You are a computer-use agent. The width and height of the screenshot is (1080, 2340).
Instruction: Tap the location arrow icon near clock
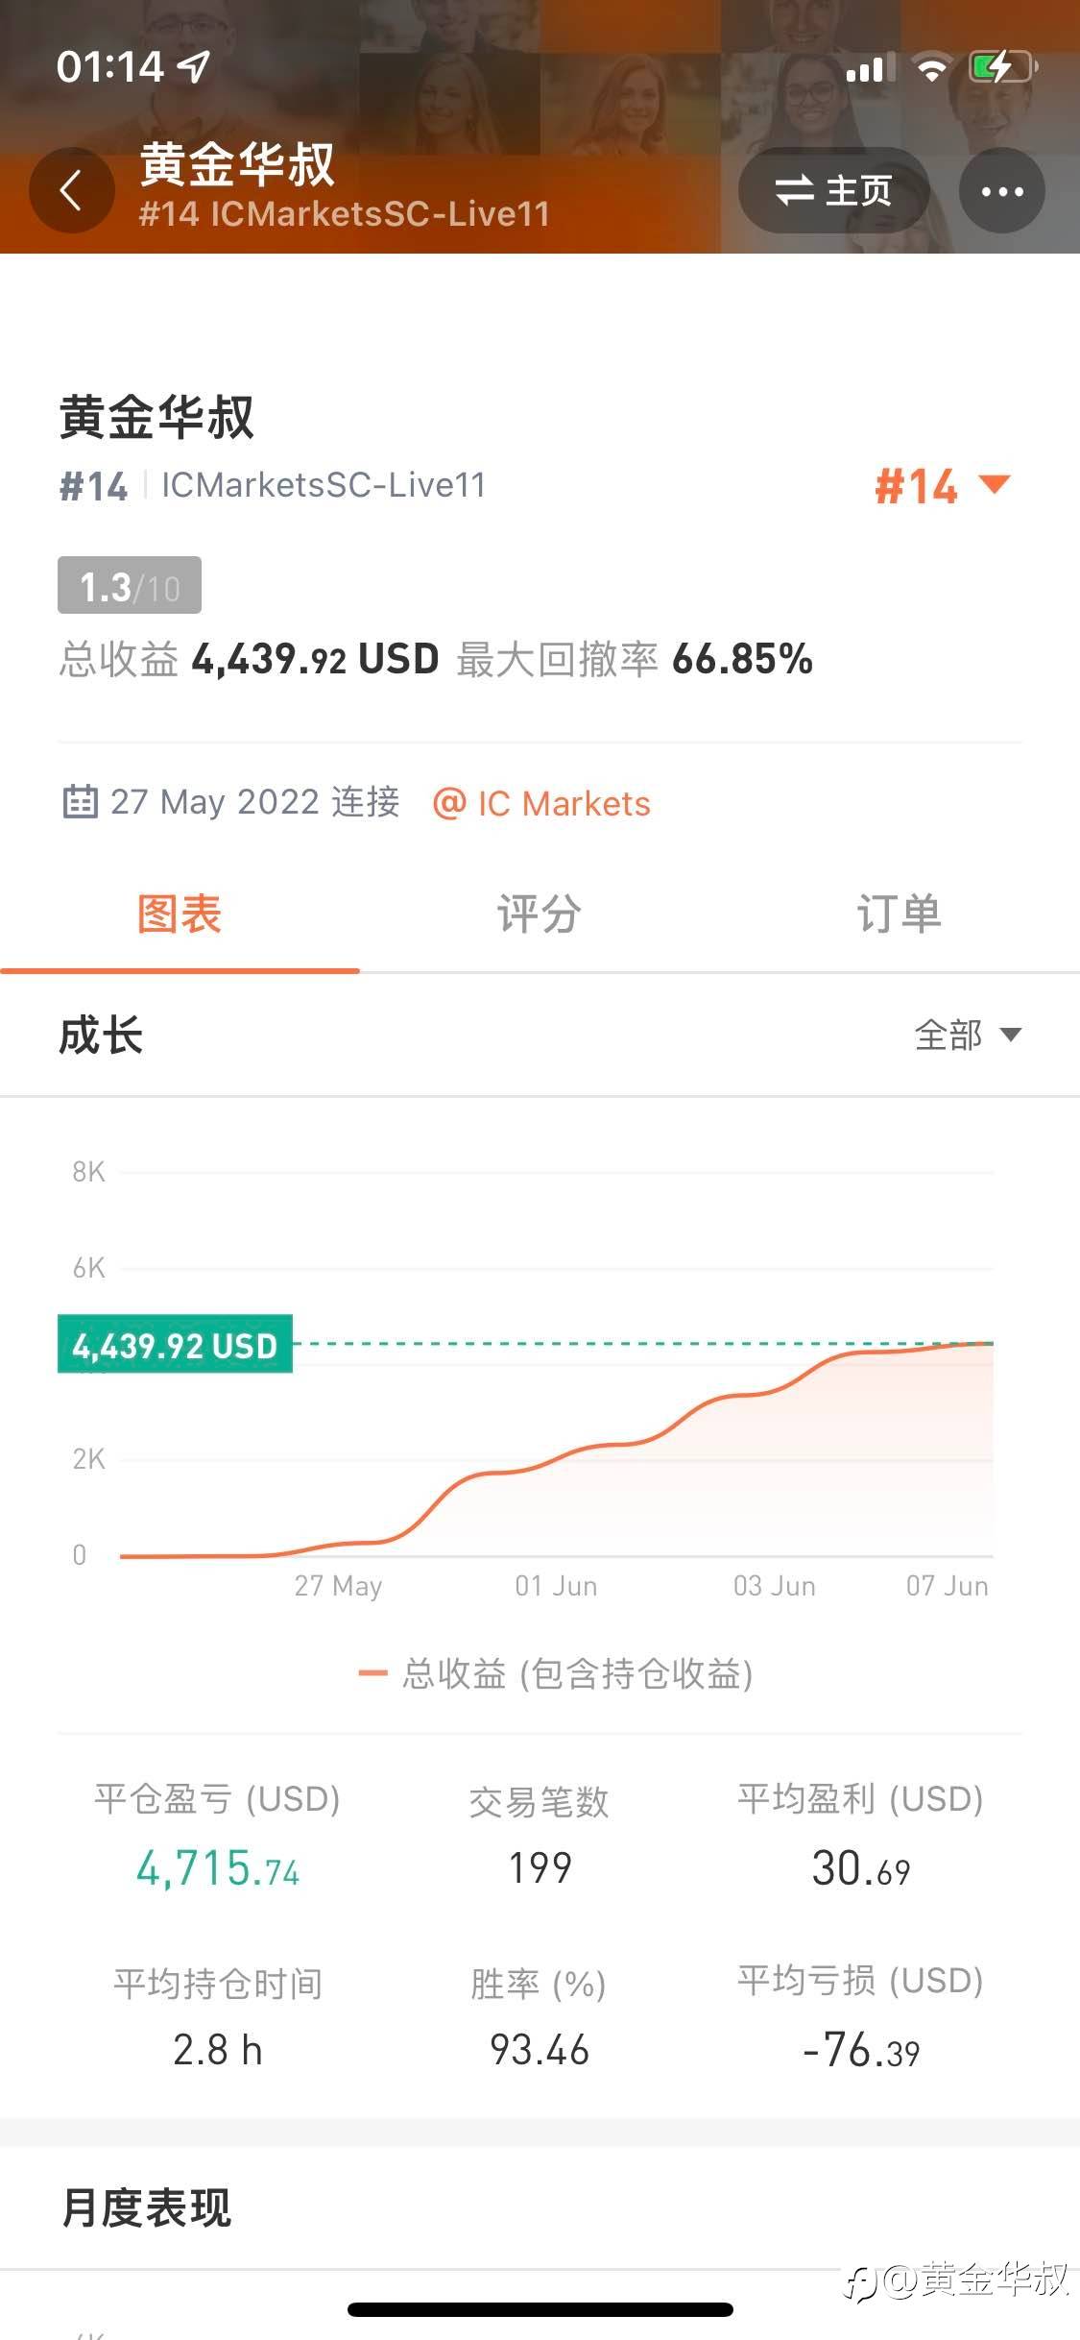(196, 66)
